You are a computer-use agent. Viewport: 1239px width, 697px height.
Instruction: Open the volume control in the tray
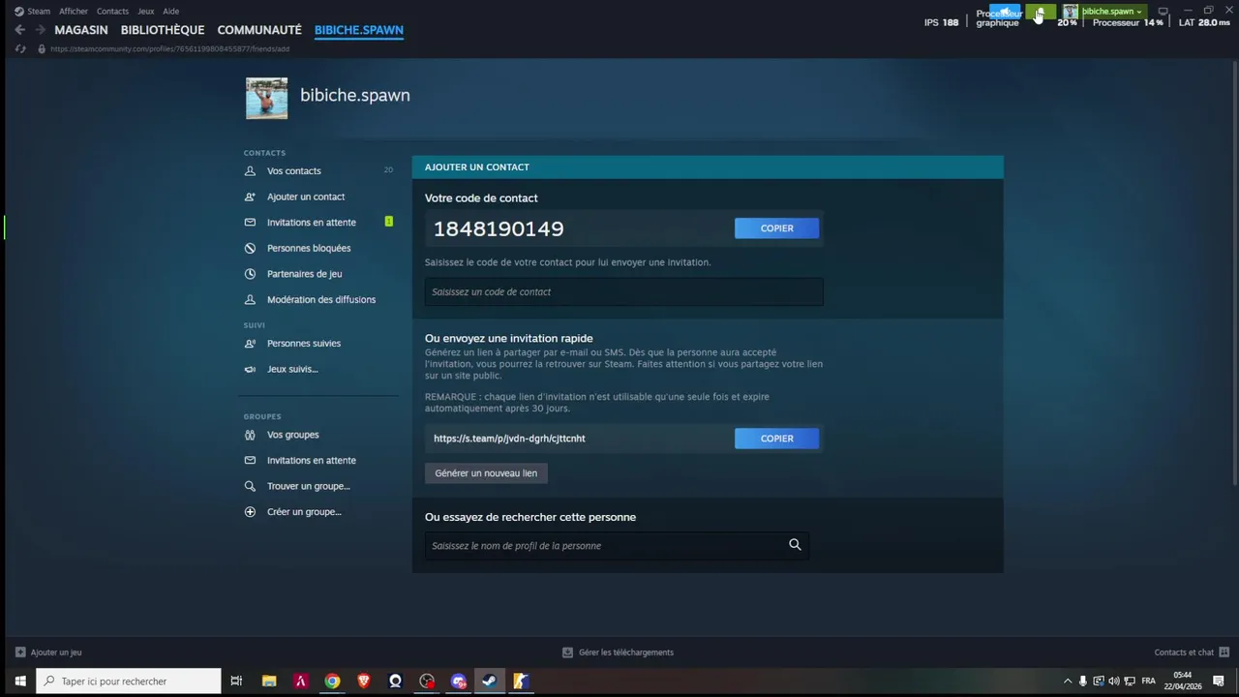click(1113, 682)
